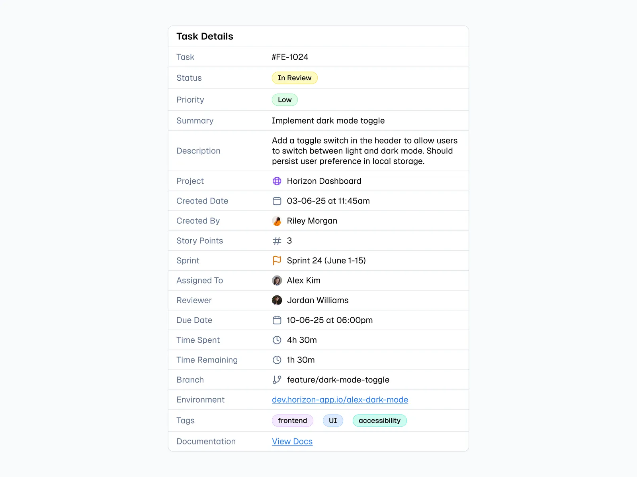This screenshot has width=637, height=477.
Task: Click Jordan Williams' reviewer avatar
Action: pos(277,301)
